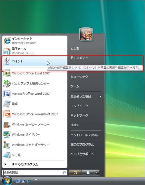Open Internet Explorer from quick launch
145x185 pixels.
tap(29, 181)
